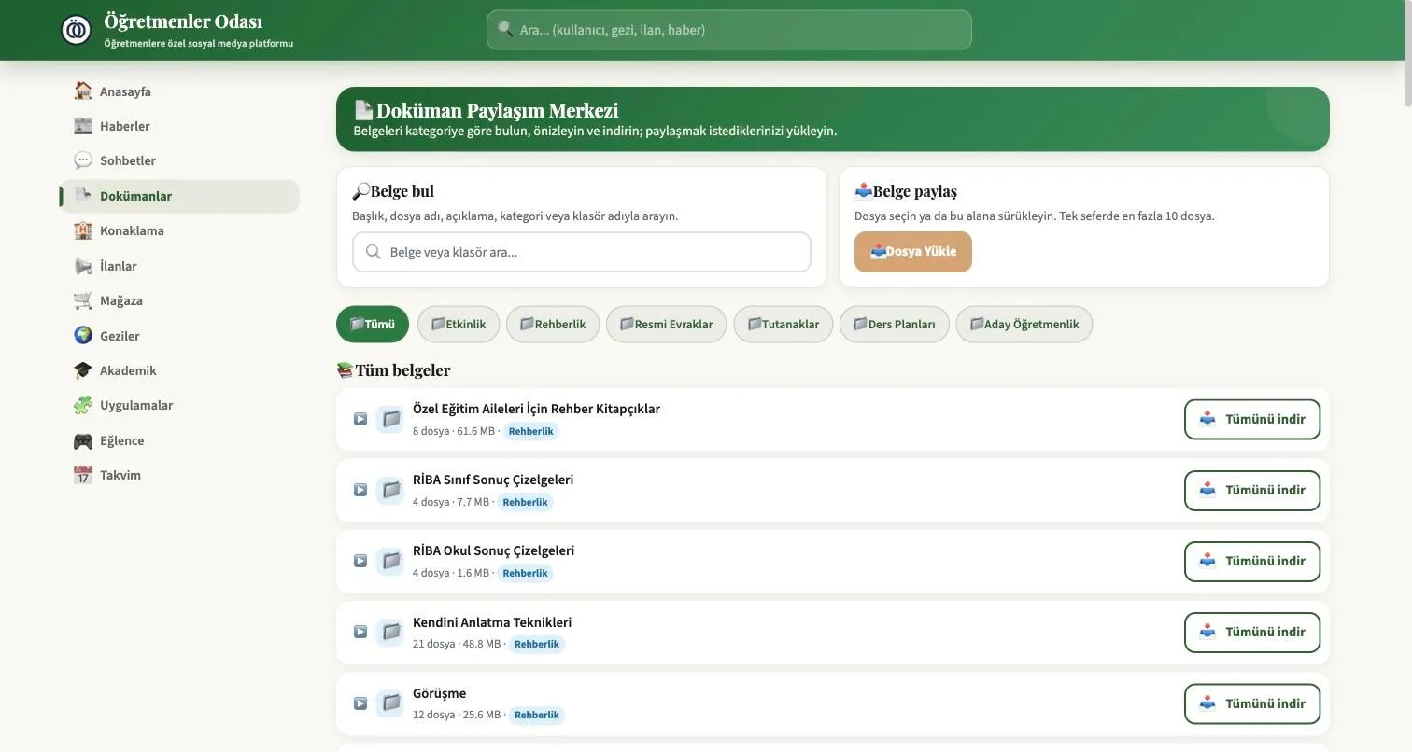Click the Eğlence gamepad icon
Viewport: 1412px width, 752px height.
click(x=83, y=440)
